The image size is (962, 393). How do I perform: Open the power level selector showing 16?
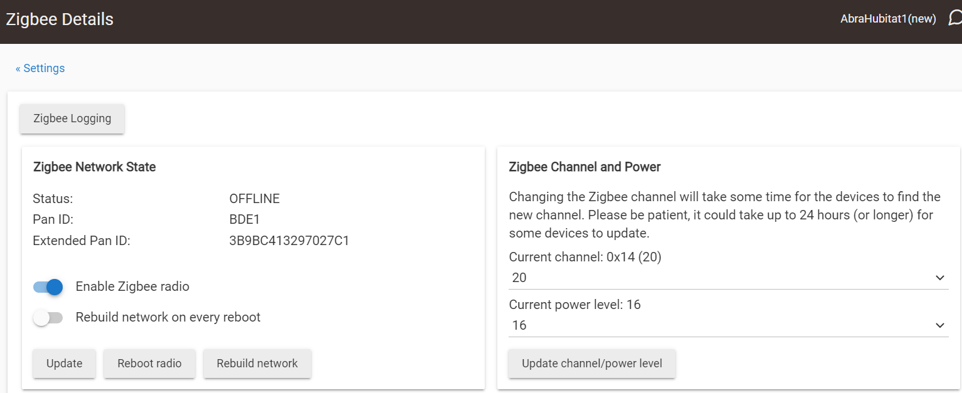coord(728,325)
